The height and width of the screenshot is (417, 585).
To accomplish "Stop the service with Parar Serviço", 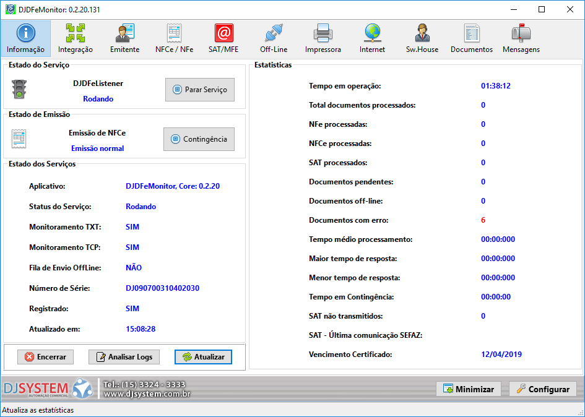I will [200, 90].
